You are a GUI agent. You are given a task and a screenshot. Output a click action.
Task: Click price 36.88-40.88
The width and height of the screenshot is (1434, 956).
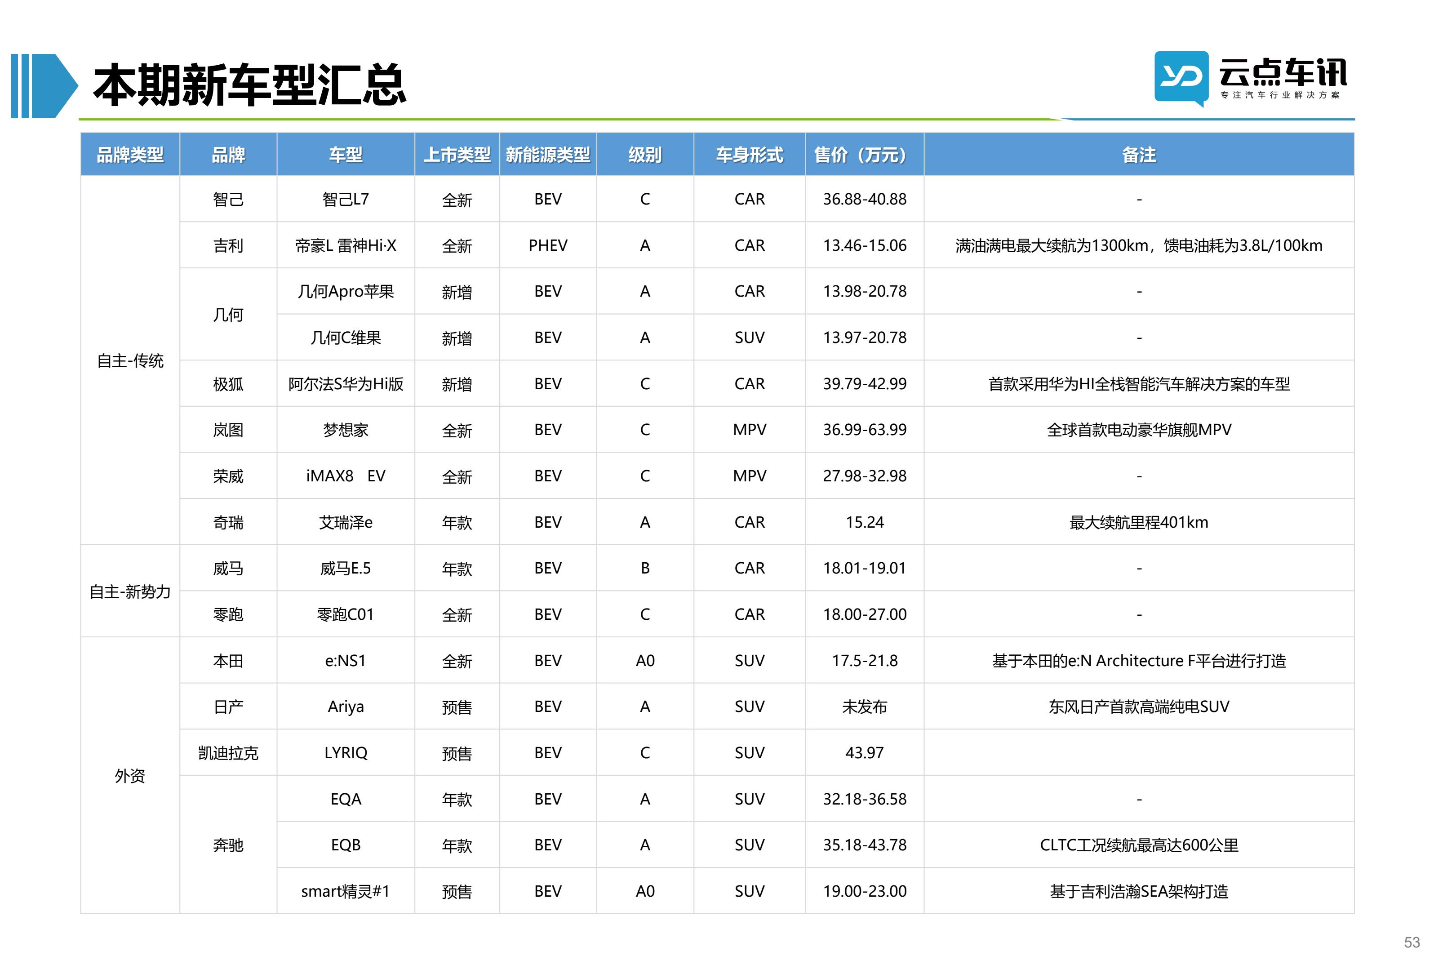click(x=864, y=200)
